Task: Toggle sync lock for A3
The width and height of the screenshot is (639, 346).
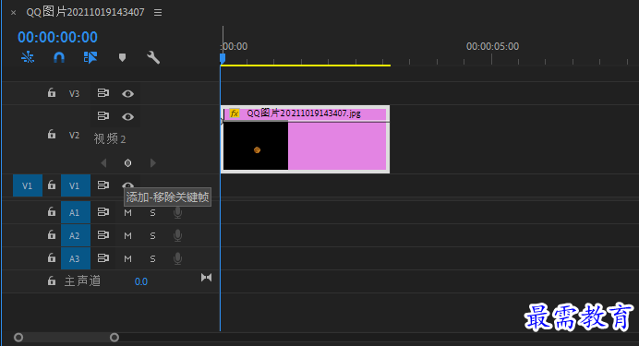Action: [x=103, y=258]
